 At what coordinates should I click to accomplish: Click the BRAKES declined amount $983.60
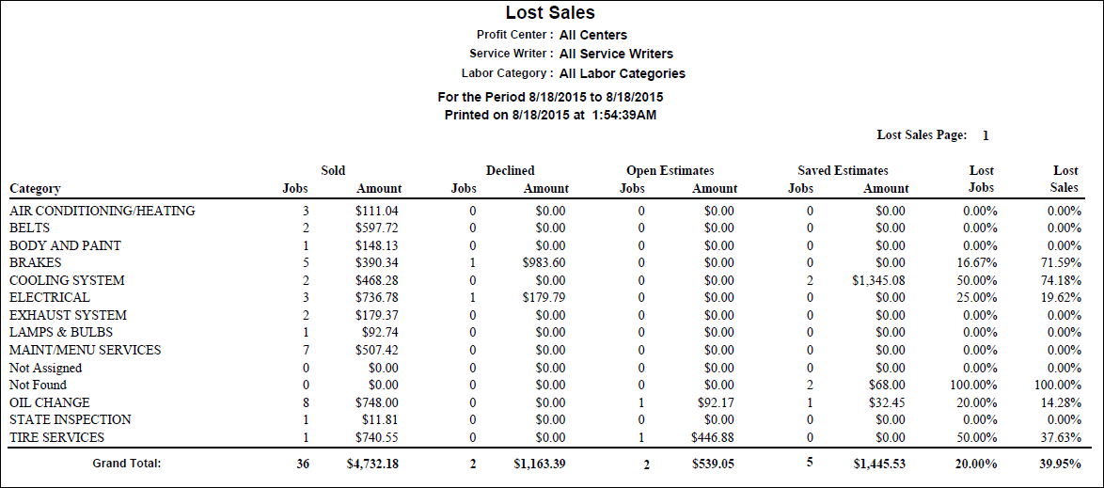tap(545, 262)
